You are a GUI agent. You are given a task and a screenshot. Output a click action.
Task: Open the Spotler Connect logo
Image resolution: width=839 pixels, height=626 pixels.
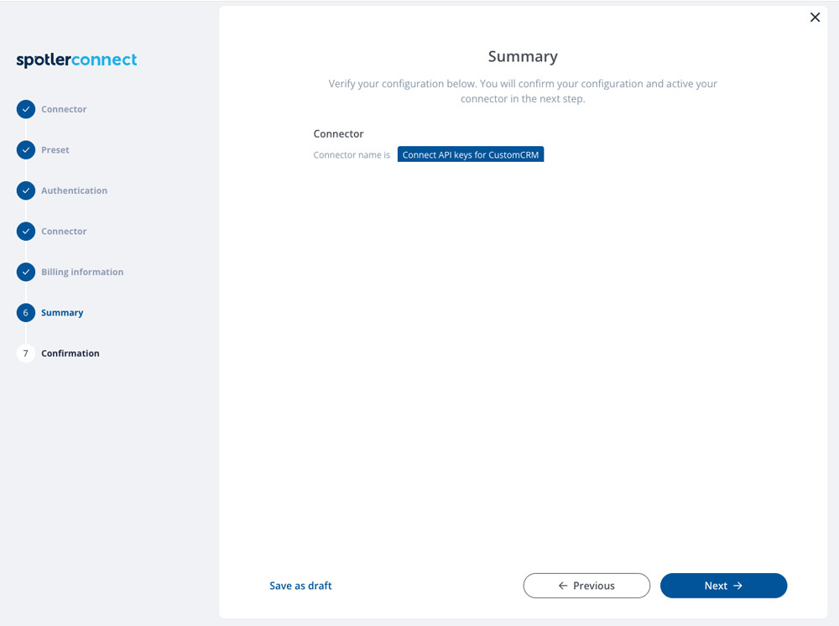click(76, 60)
